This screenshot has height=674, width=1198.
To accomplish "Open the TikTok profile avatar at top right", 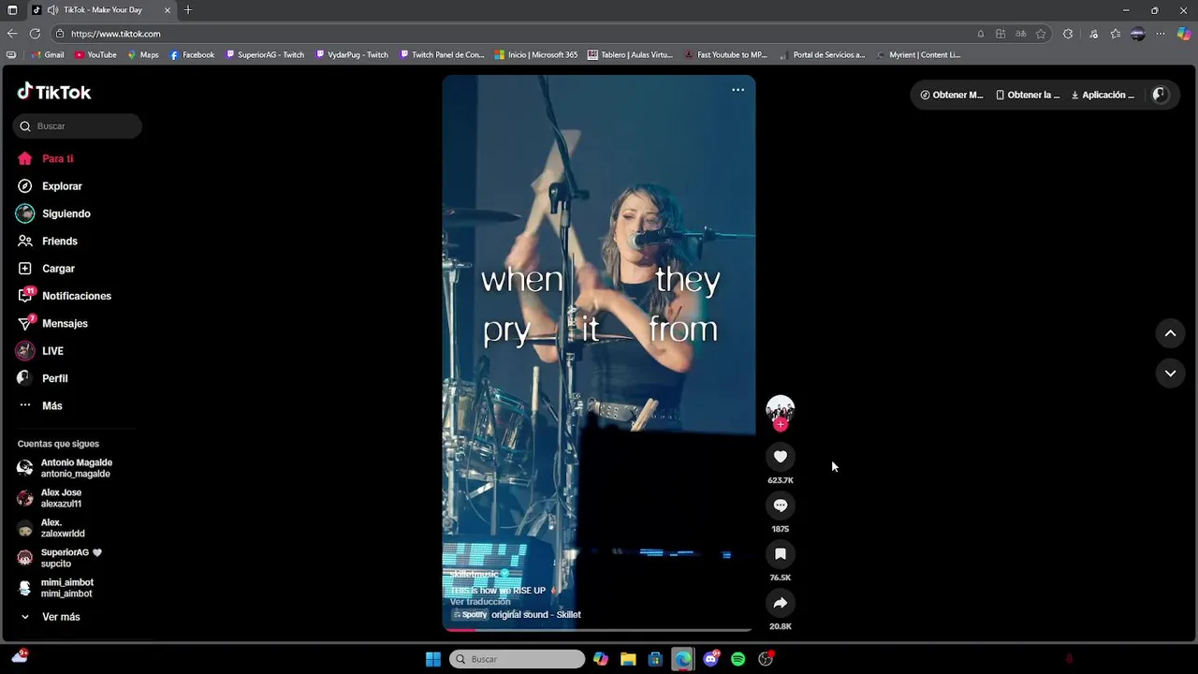I will pyautogui.click(x=1160, y=95).
